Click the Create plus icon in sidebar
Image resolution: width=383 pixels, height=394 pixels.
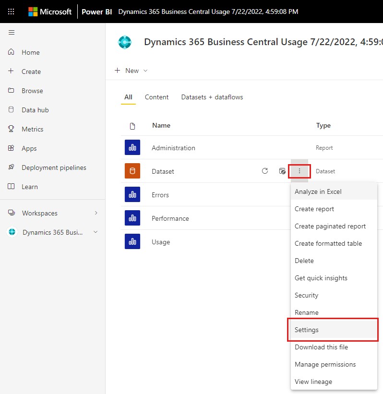(11, 71)
